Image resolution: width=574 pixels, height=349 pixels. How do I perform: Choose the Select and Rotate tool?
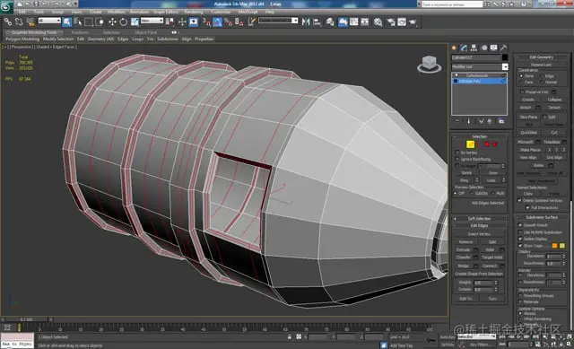click(124, 22)
